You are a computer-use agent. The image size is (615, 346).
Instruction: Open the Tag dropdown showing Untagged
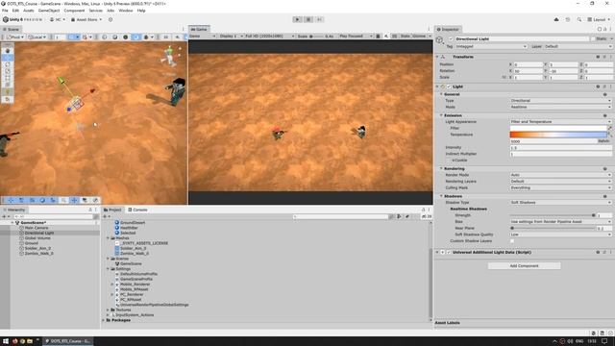(491, 46)
